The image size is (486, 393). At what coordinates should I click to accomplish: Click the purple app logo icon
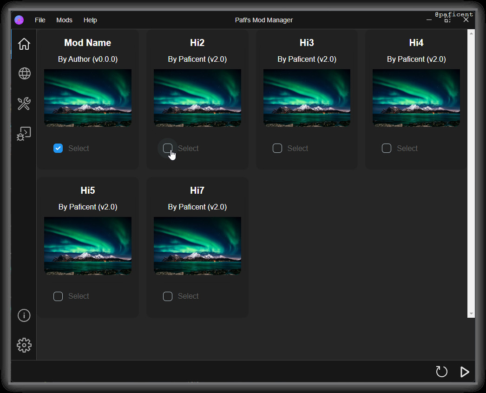[x=19, y=20]
